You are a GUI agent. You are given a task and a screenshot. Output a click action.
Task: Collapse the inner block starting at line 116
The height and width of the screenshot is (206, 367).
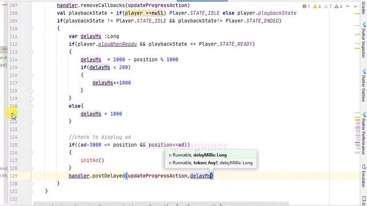coord(31,75)
